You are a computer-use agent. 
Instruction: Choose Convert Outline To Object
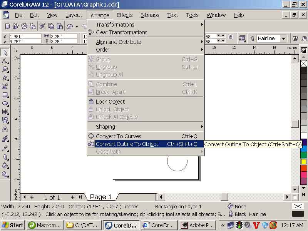pyautogui.click(x=146, y=144)
